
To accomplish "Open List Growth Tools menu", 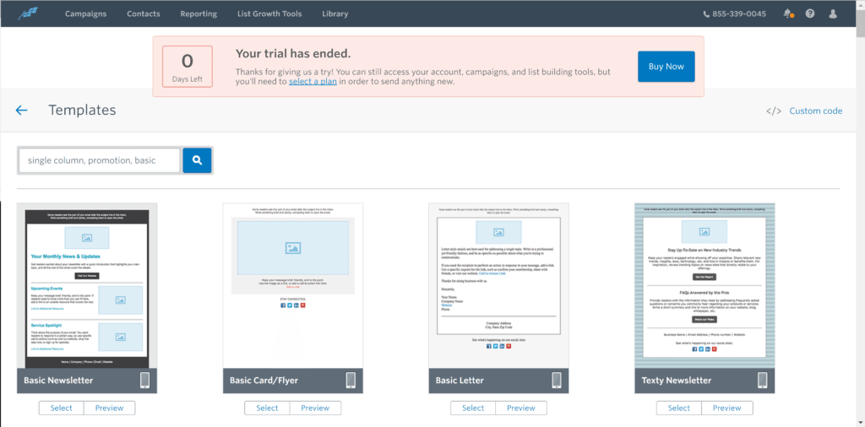I will click(x=269, y=14).
